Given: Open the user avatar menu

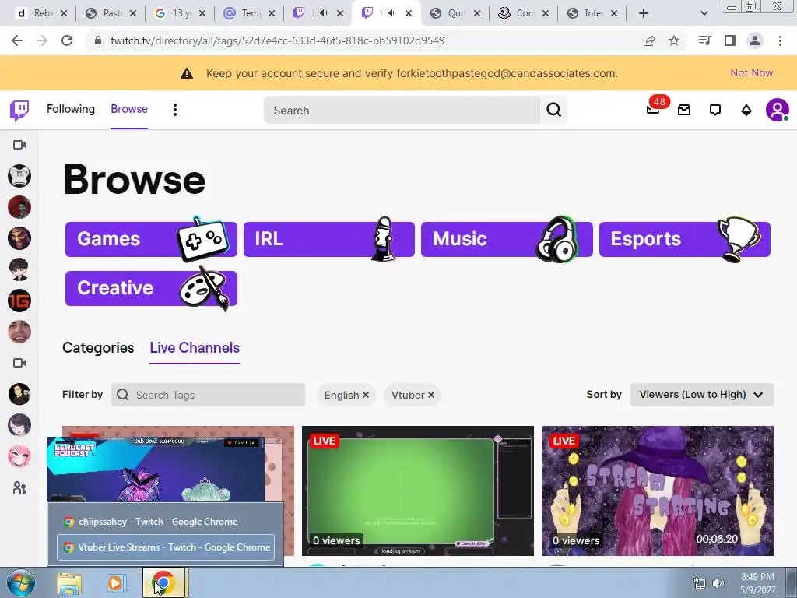Looking at the screenshot, I should pos(778,110).
